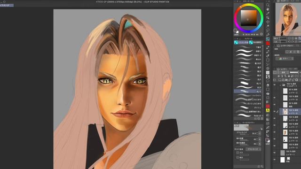Image resolution: width=301 pixels, height=169 pixels.
Task: Select the first sub tool group tab
Action: click(x=241, y=42)
